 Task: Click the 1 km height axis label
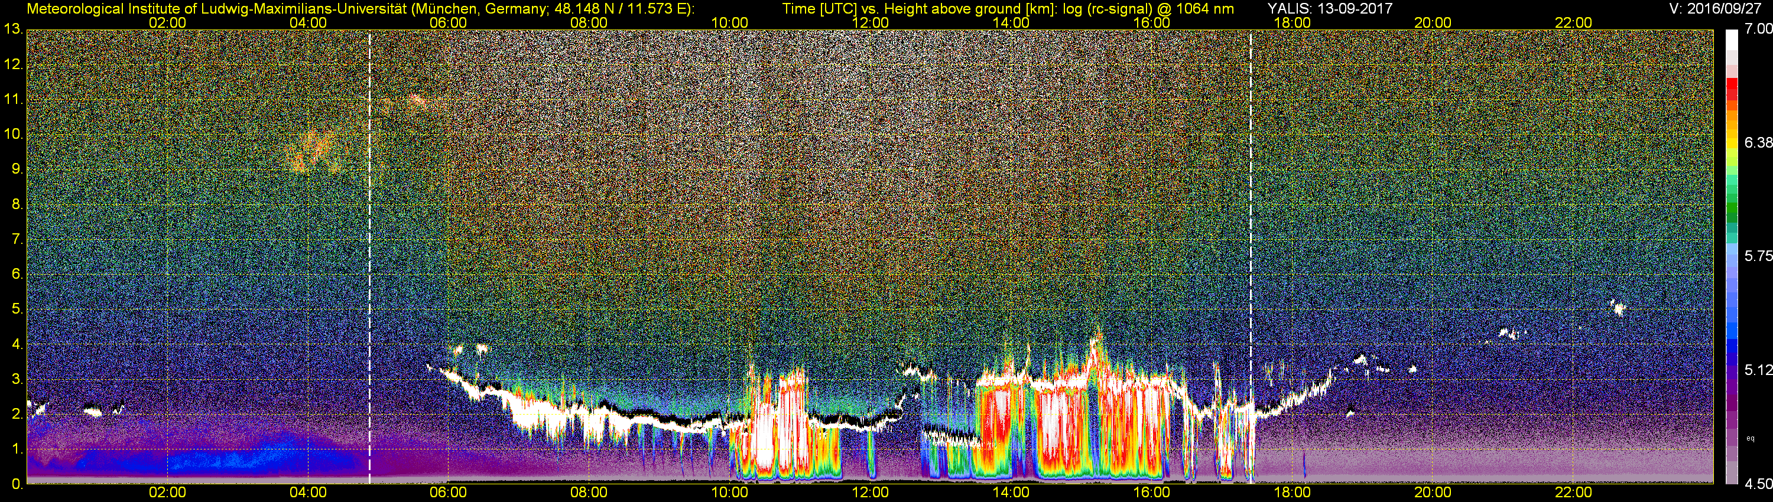click(17, 449)
